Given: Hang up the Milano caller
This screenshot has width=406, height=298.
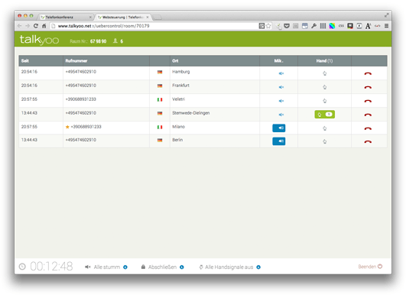Looking at the screenshot, I should [x=368, y=128].
